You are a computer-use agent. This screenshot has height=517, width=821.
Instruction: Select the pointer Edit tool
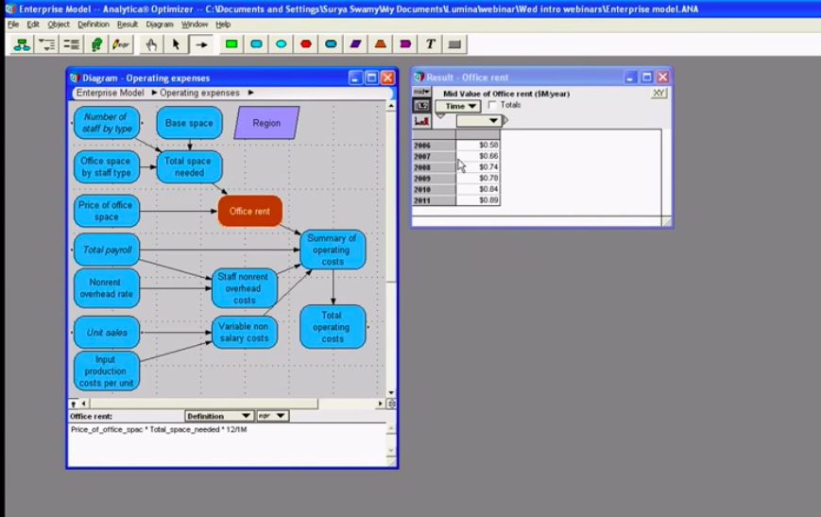(176, 44)
